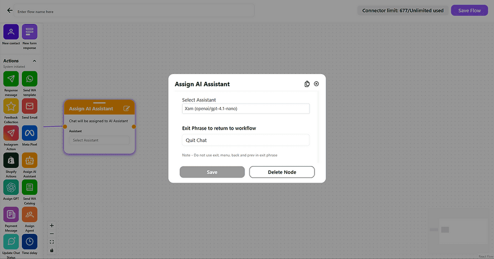
Task: Edit the Assign AI Assistant node
Action: (x=126, y=108)
